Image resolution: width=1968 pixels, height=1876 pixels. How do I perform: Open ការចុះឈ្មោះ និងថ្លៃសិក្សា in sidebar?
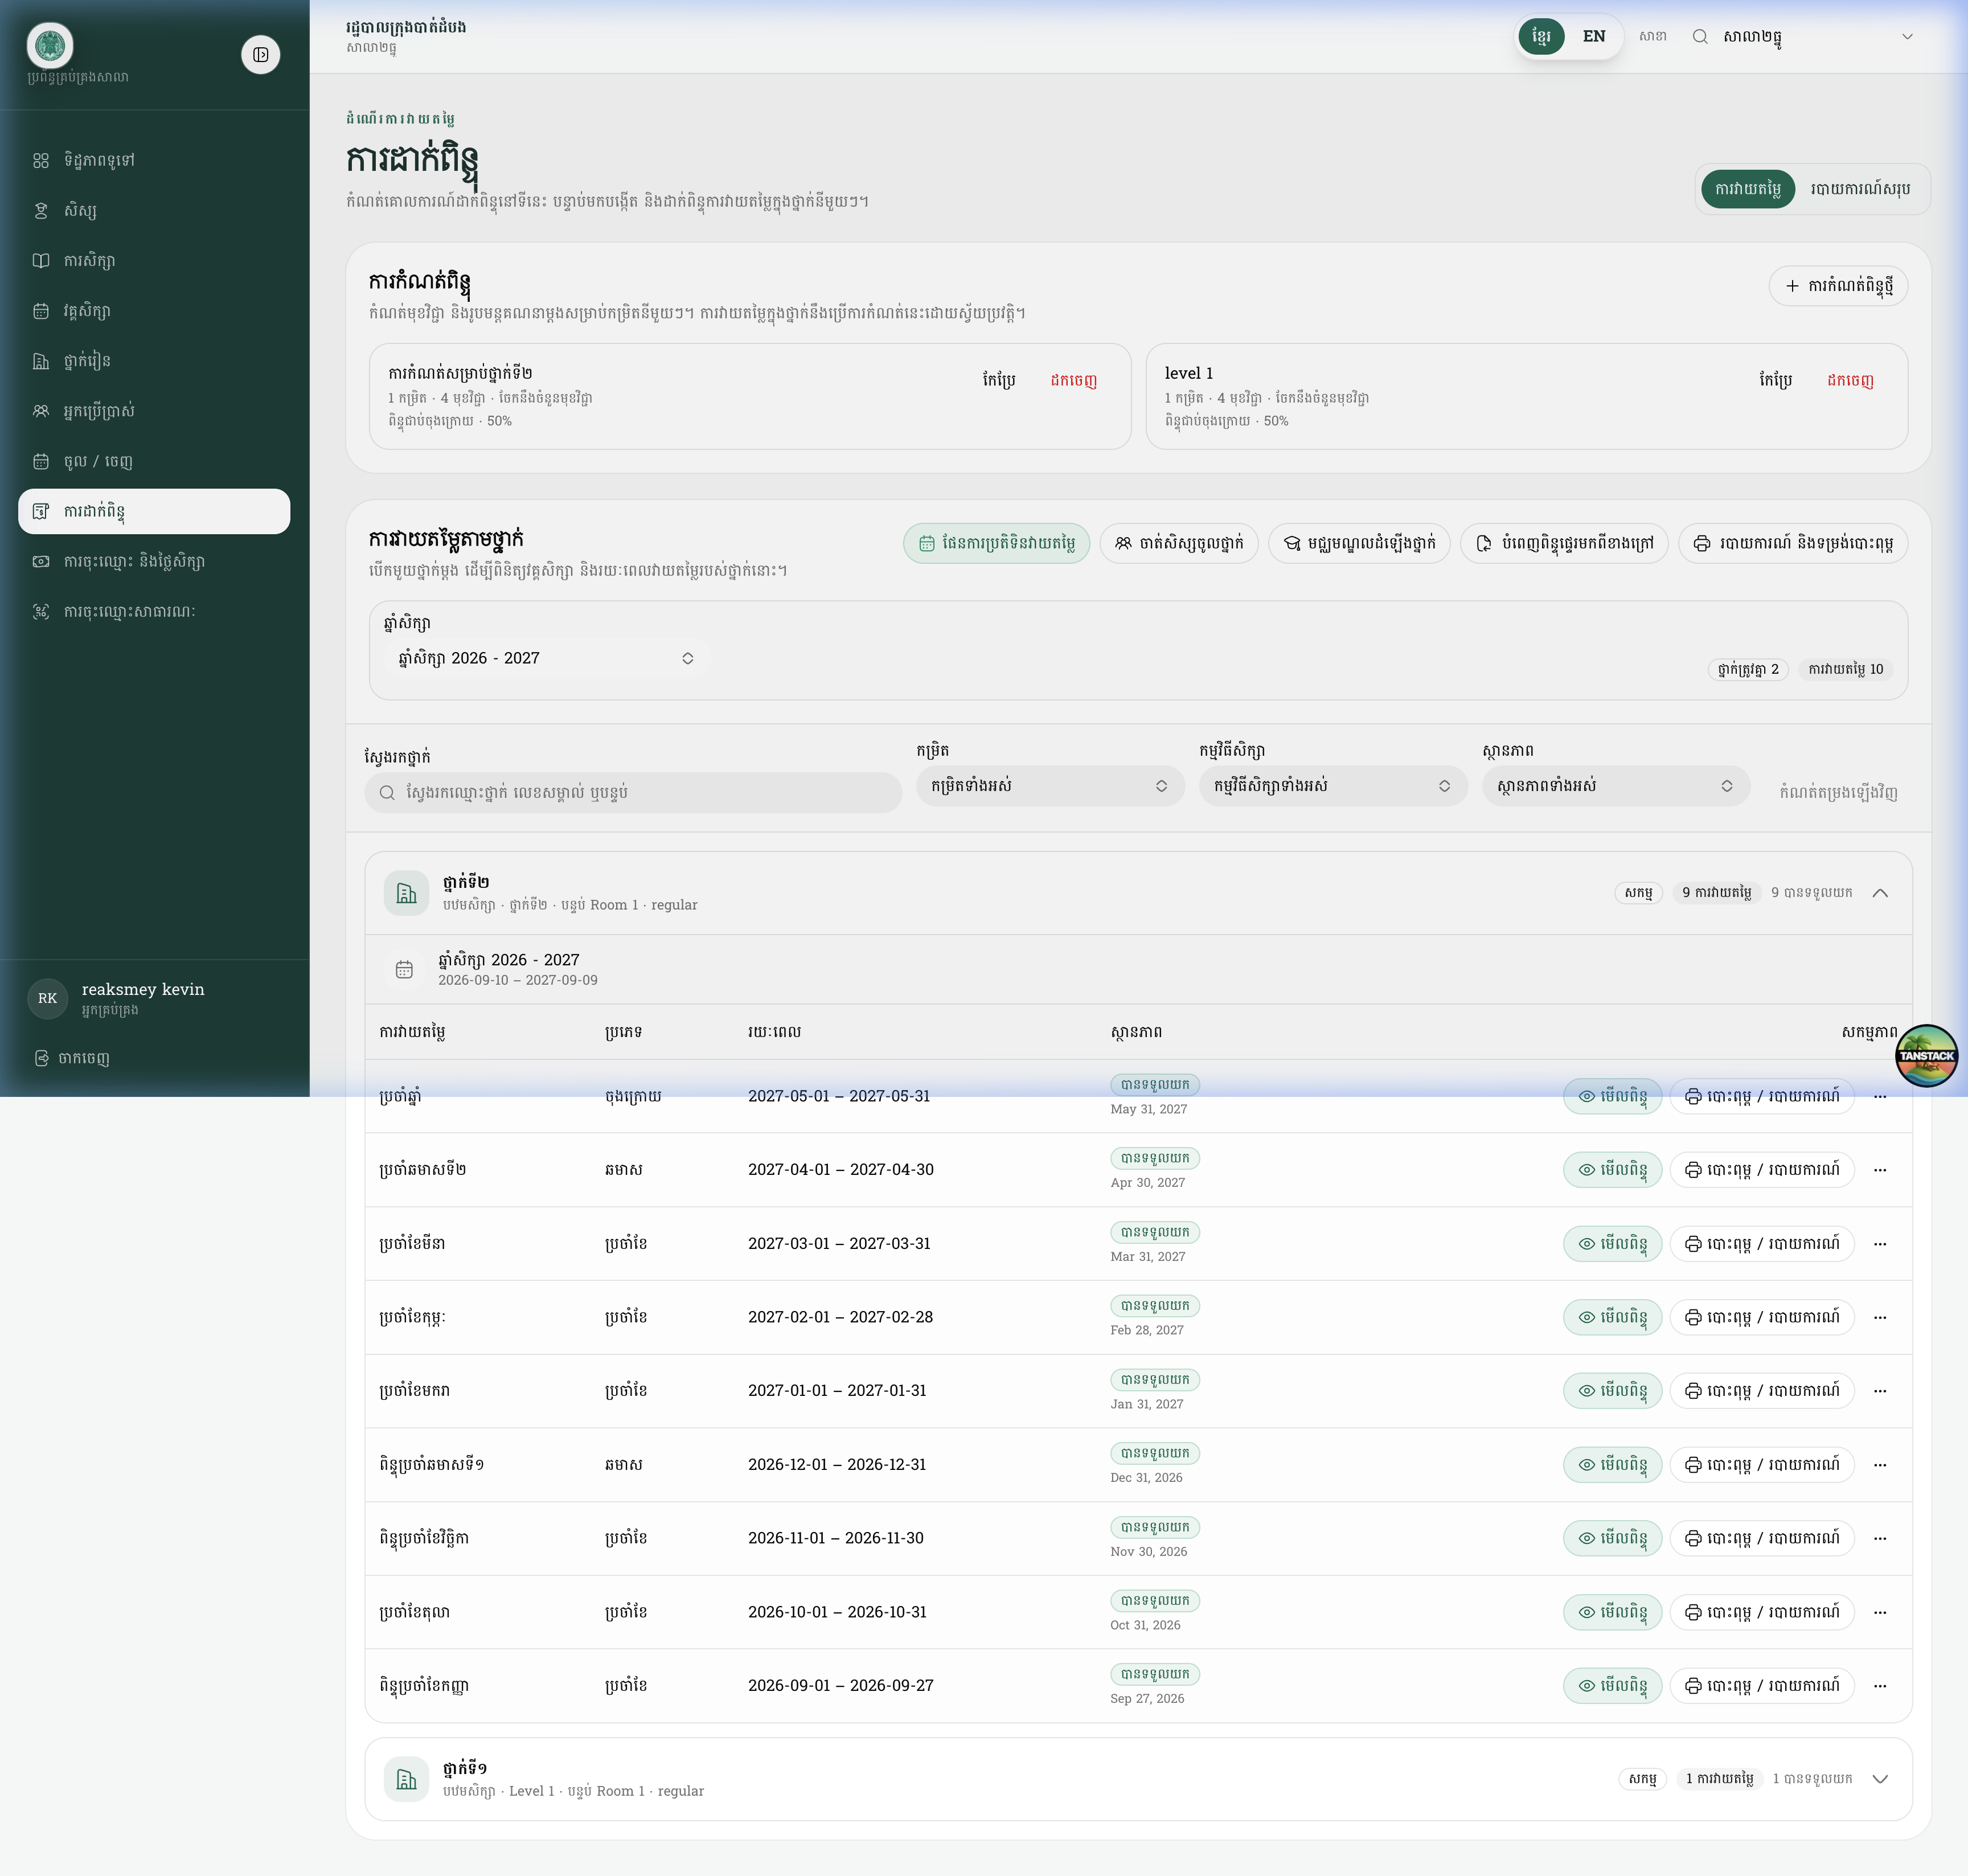(154, 561)
